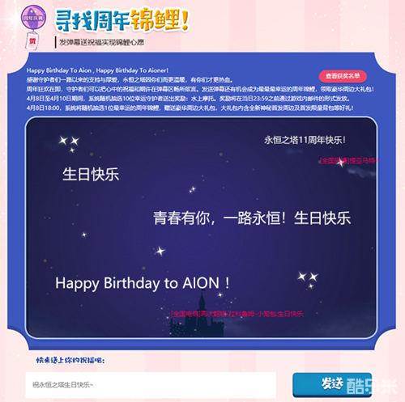
Task: Click the purple anniversary balloon icon
Action: click(x=33, y=17)
